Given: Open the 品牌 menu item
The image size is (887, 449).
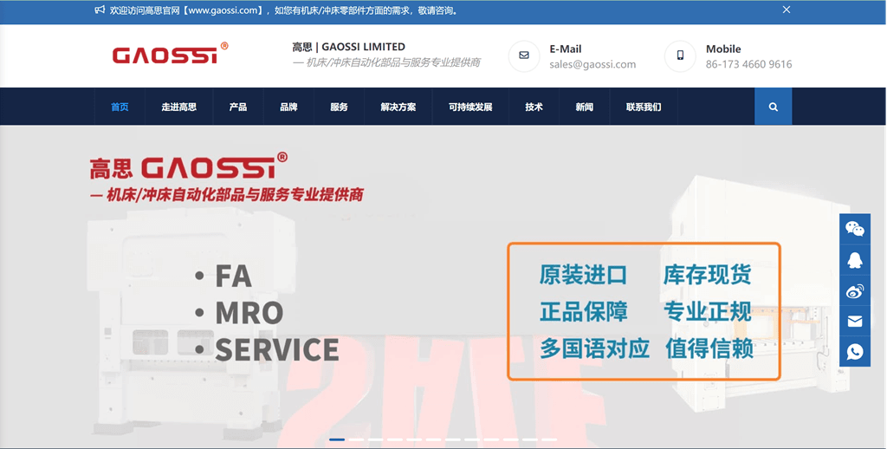Looking at the screenshot, I should pyautogui.click(x=288, y=107).
